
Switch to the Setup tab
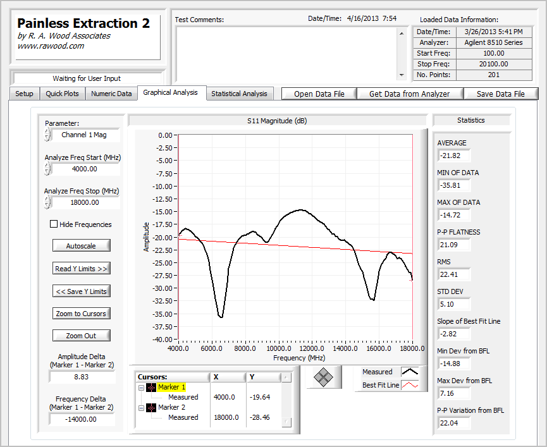(x=24, y=94)
